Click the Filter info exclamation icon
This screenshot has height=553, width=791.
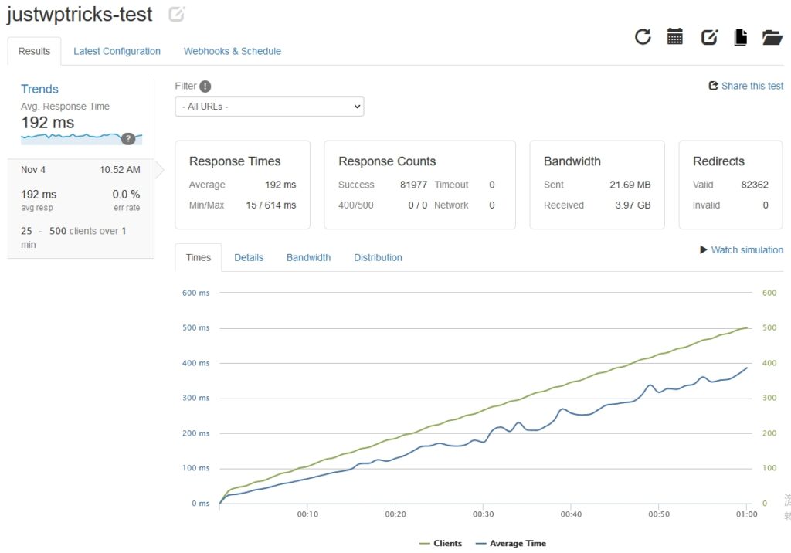(x=205, y=87)
